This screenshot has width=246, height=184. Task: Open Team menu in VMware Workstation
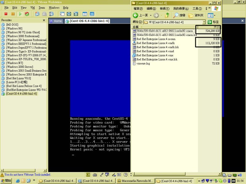click(x=42, y=8)
